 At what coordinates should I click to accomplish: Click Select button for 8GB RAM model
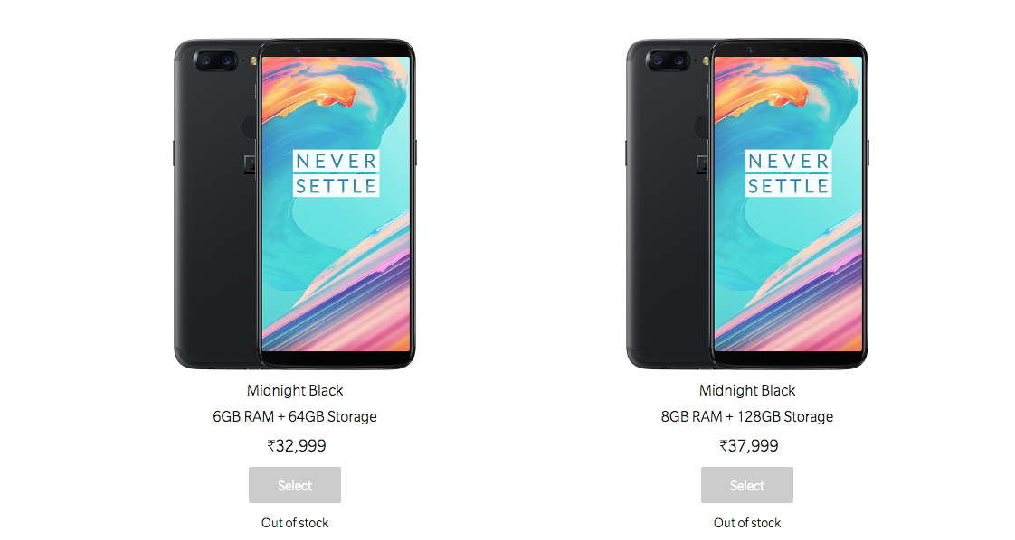coord(747,485)
